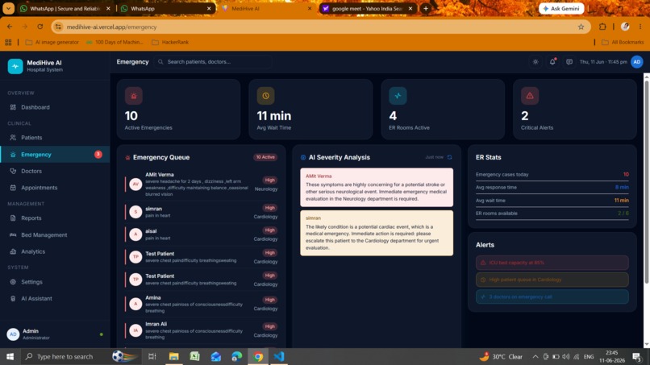Image resolution: width=650 pixels, height=365 pixels.
Task: Click the ER Rooms Active pulse icon
Action: tap(398, 96)
